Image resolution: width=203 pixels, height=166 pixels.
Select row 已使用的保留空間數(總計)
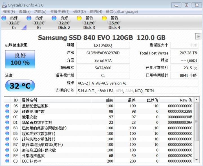(x=99, y=128)
